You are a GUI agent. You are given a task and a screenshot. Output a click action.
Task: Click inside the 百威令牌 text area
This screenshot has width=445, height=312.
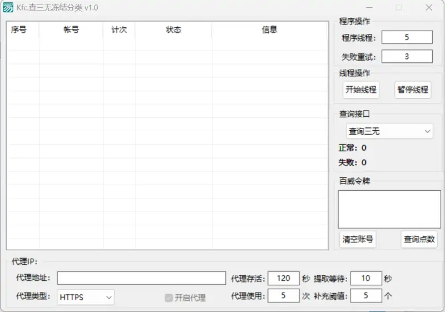389,209
